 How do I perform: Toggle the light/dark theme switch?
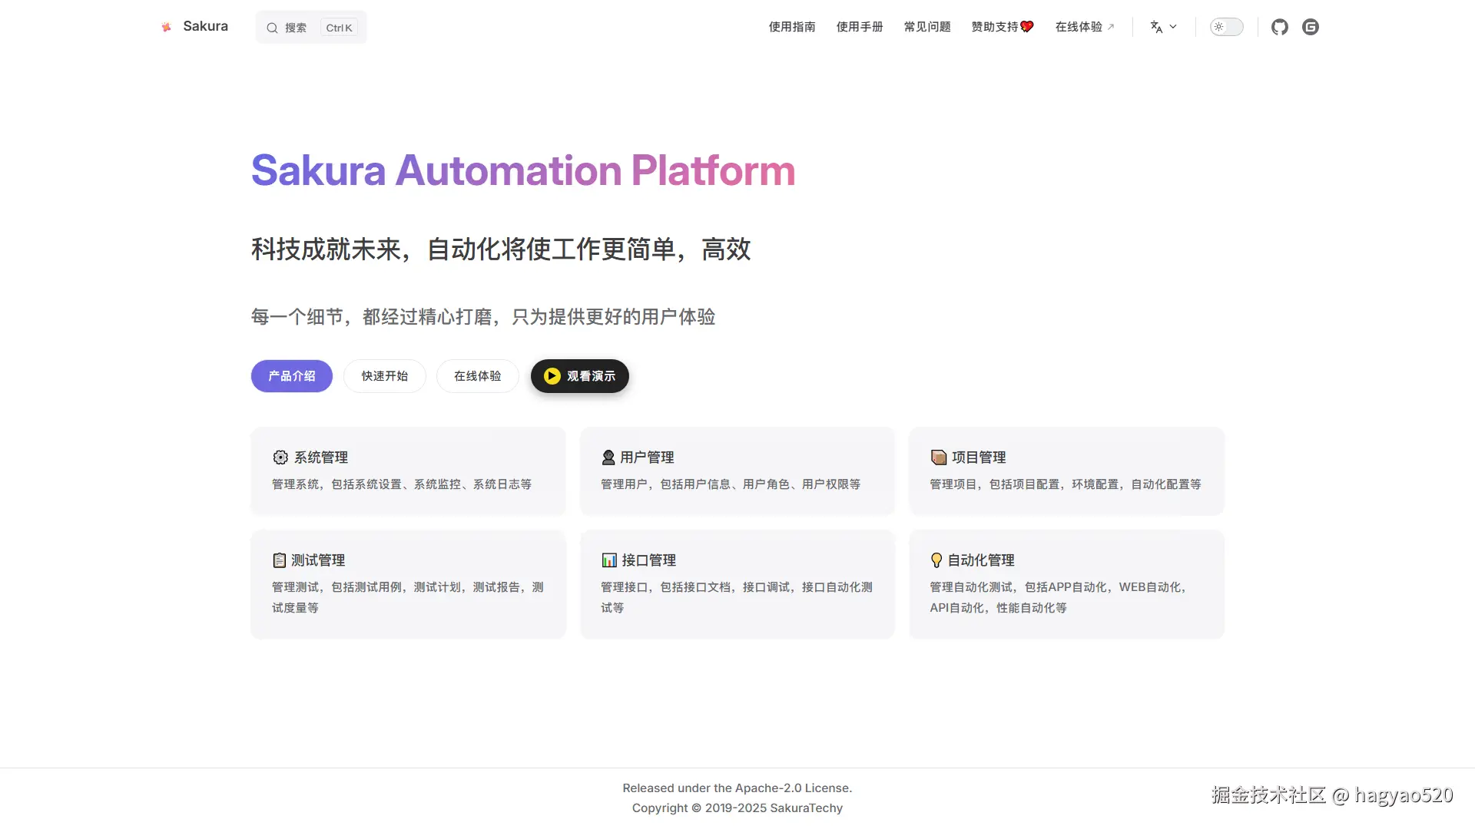[1226, 27]
